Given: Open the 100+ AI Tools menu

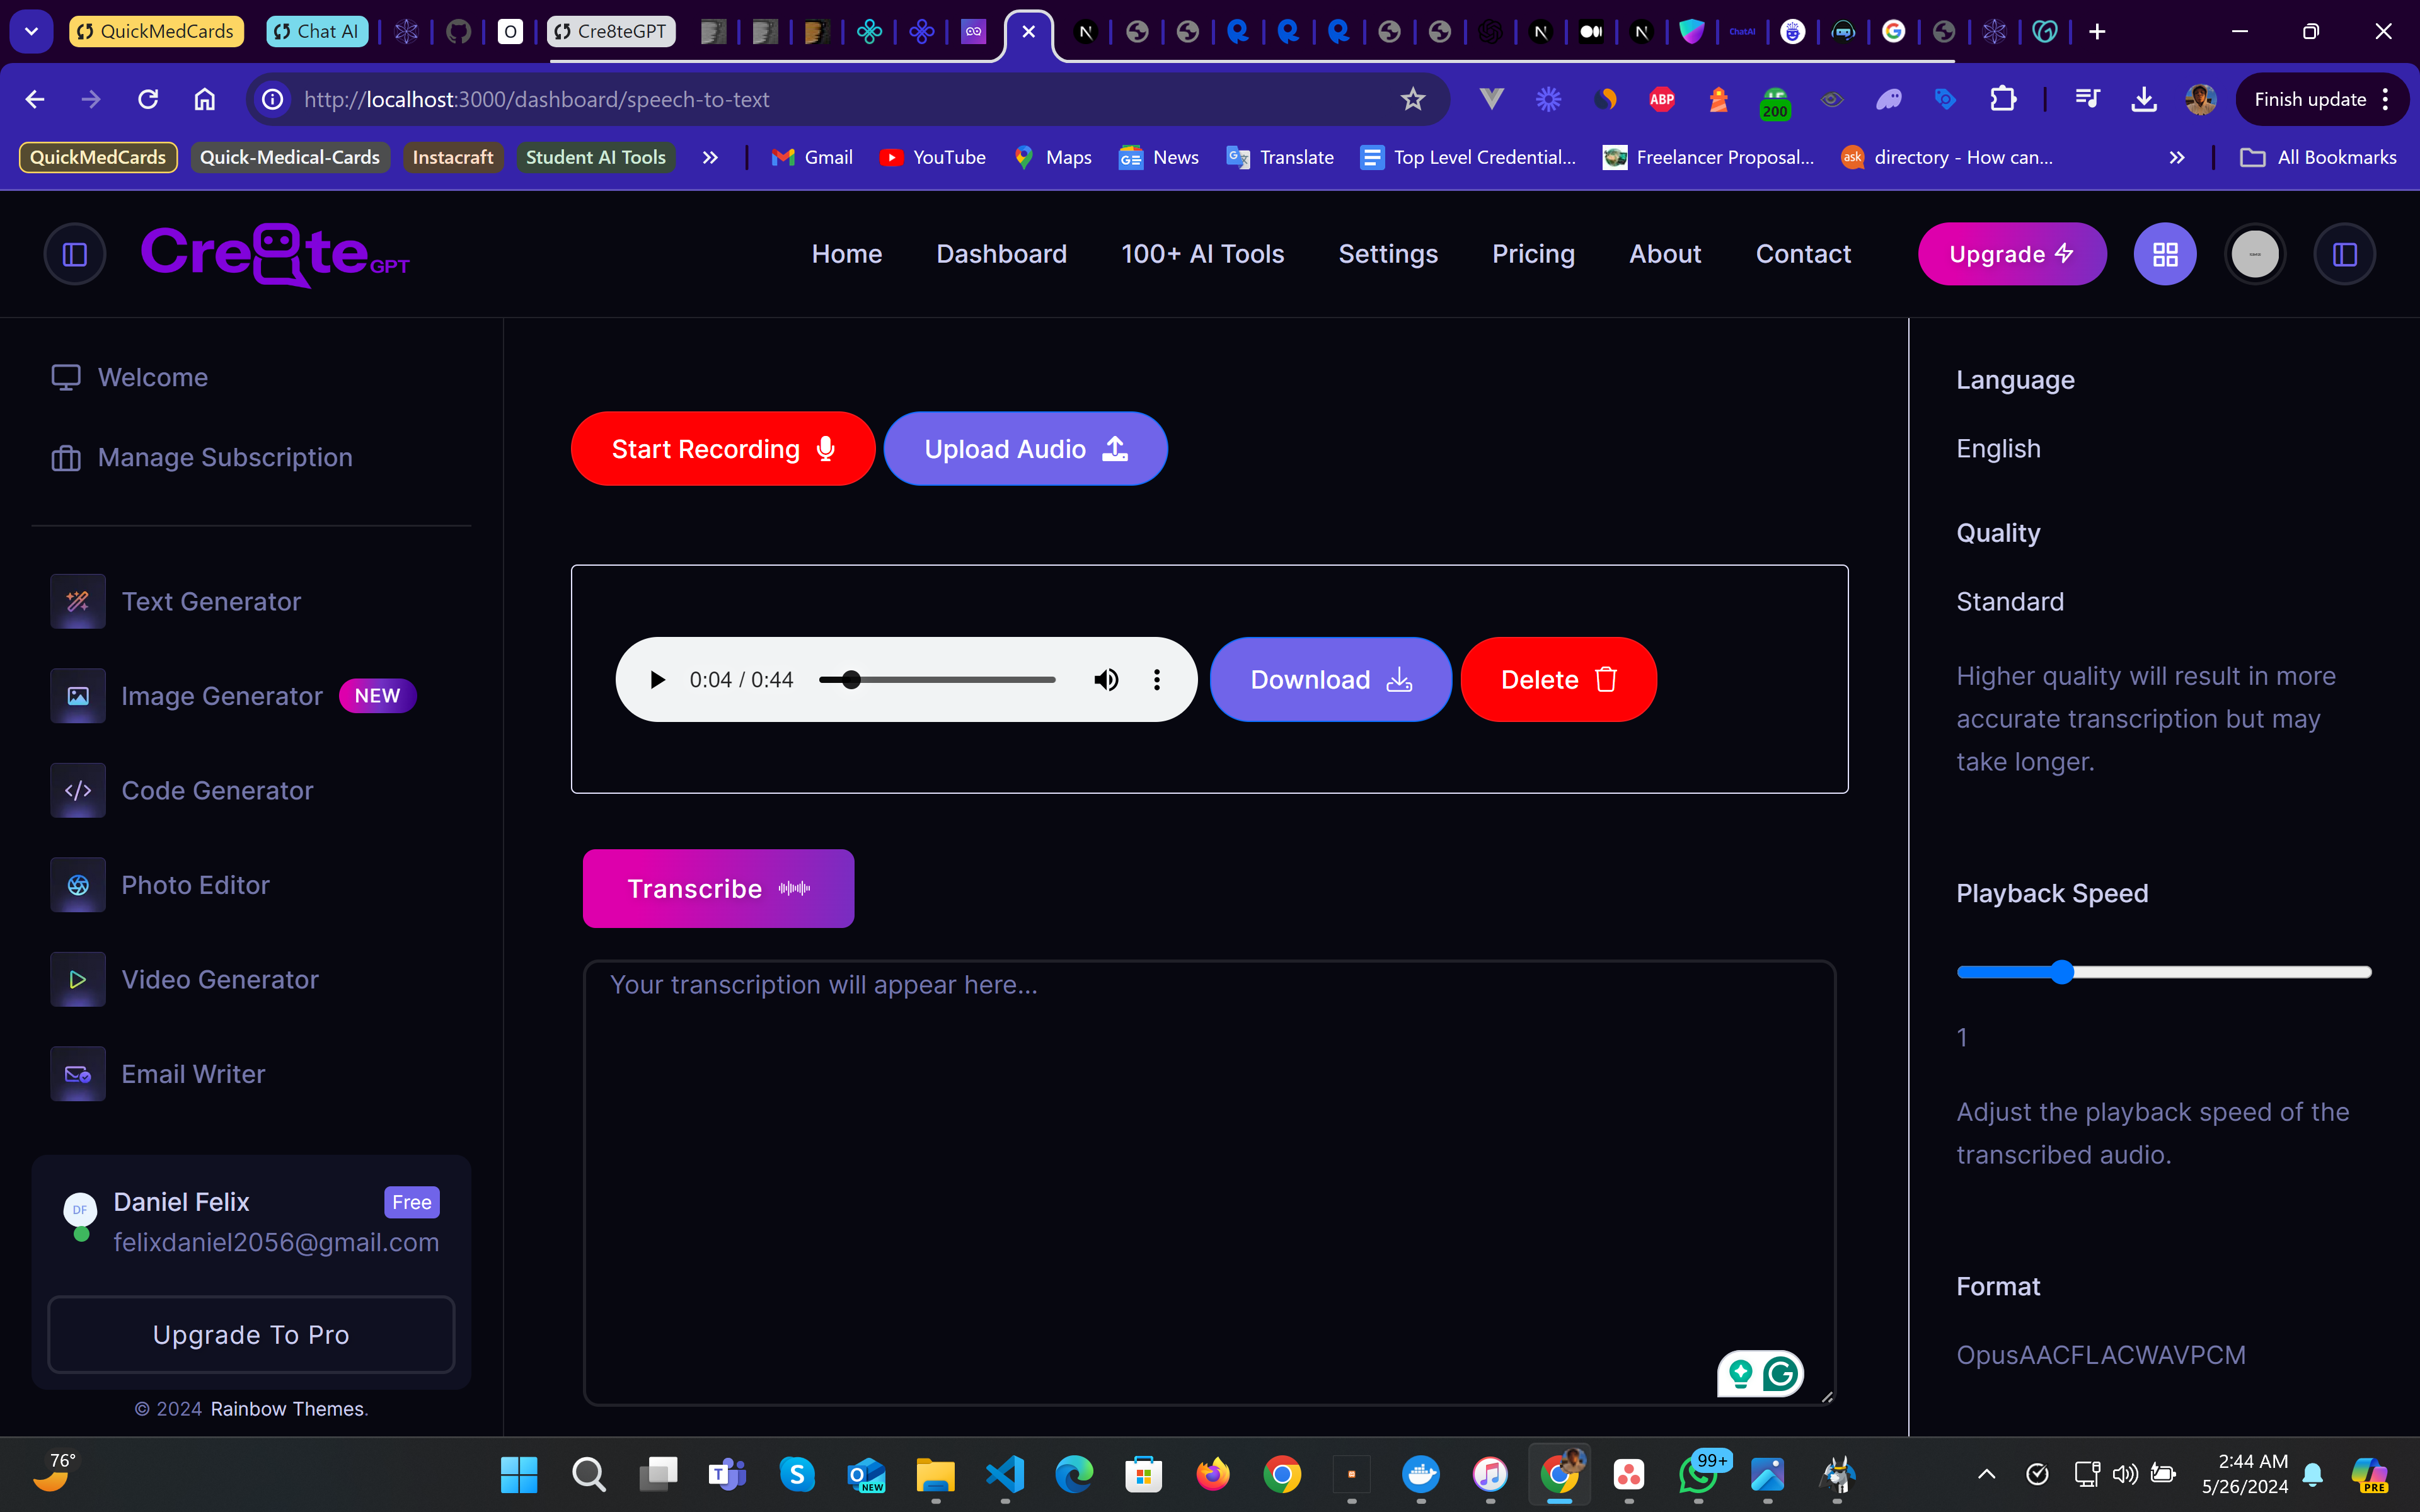Looking at the screenshot, I should click(1202, 254).
